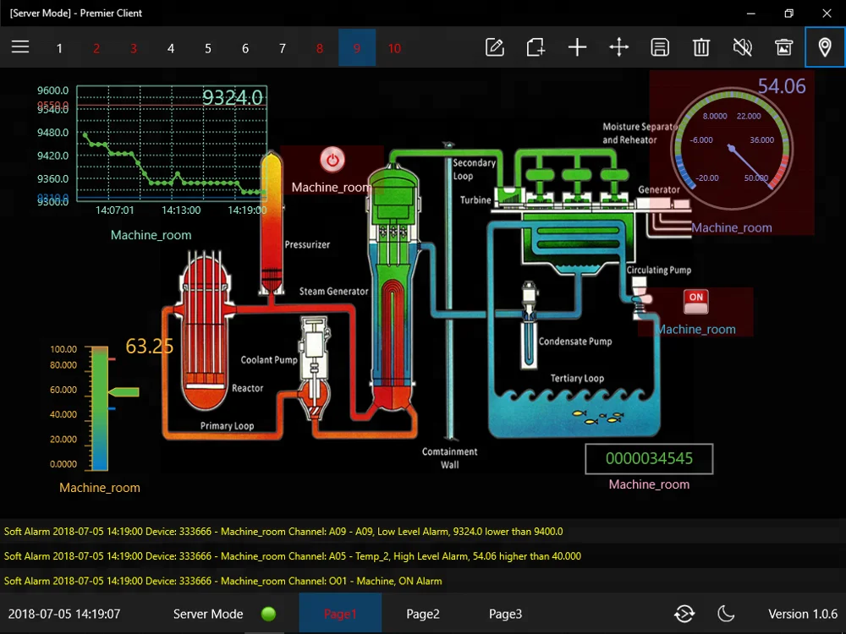The width and height of the screenshot is (846, 634).
Task: Click the save disk icon
Action: pos(660,47)
